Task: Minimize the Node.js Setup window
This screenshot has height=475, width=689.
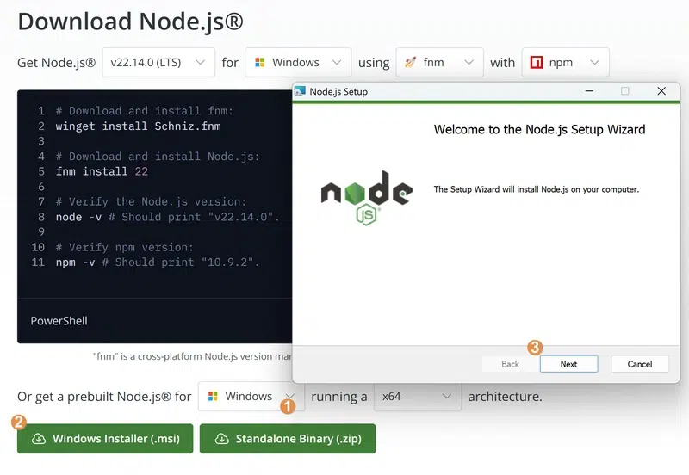Action: click(x=588, y=91)
